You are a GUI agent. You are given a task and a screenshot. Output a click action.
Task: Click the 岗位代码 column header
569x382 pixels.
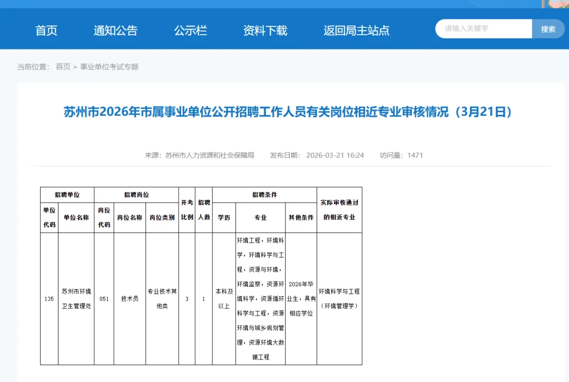pos(104,217)
